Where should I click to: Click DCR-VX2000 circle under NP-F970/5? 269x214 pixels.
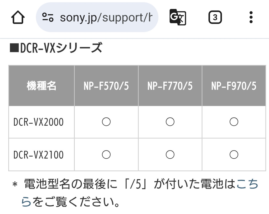234,122
